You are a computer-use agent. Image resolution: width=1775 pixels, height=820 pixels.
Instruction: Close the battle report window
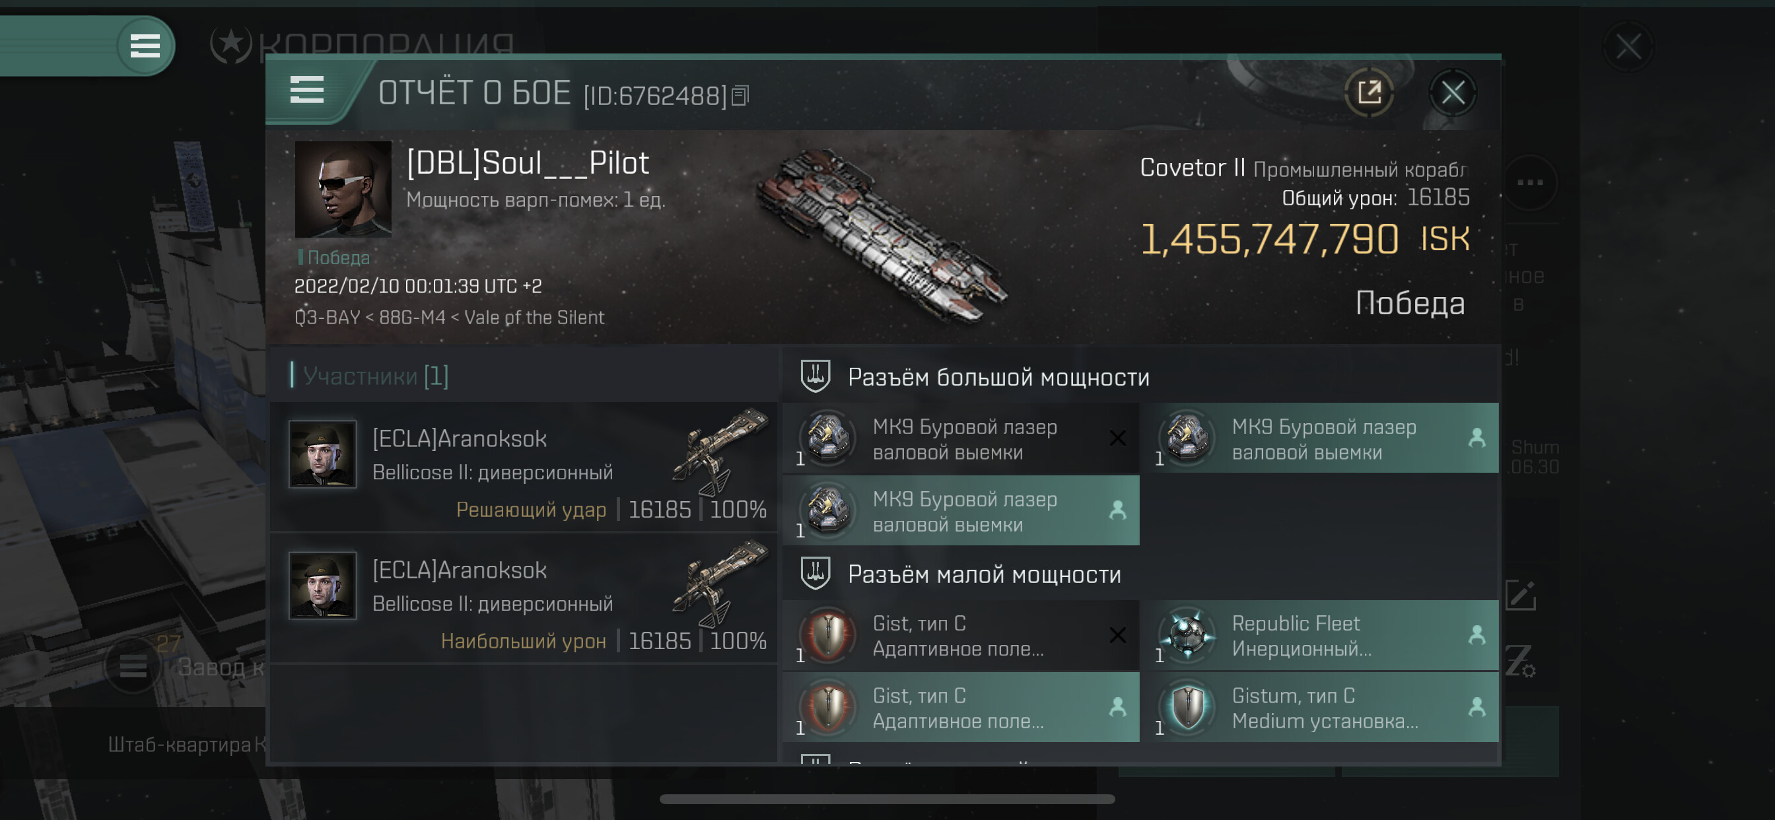click(x=1453, y=92)
